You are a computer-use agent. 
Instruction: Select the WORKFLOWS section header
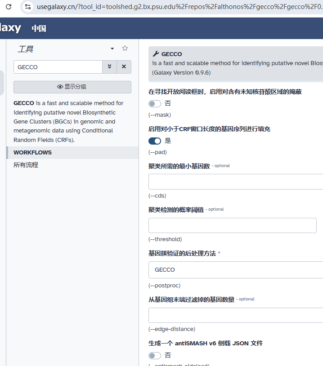click(x=72, y=153)
